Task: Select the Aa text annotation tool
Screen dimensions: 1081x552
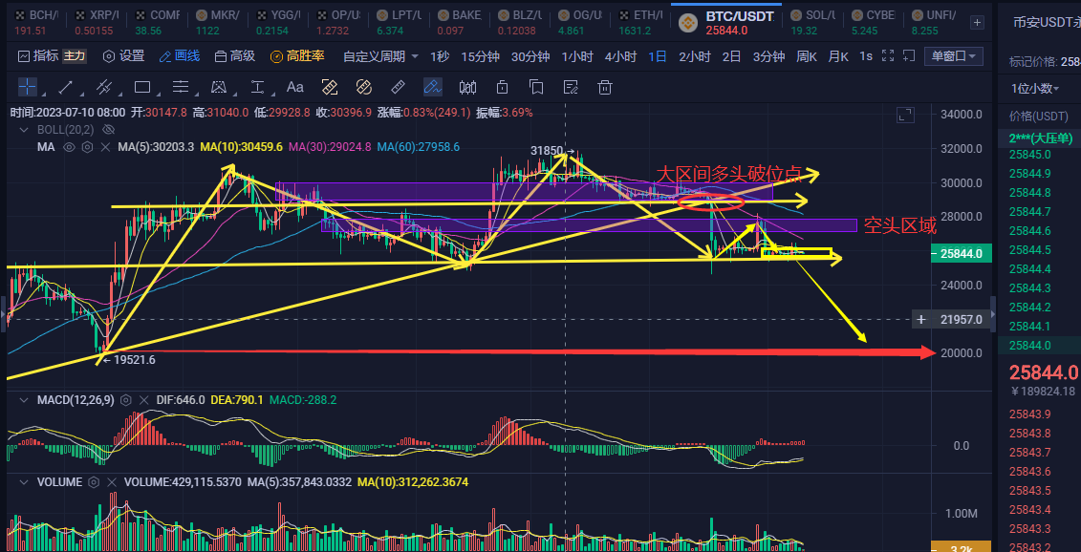Action: pos(295,88)
